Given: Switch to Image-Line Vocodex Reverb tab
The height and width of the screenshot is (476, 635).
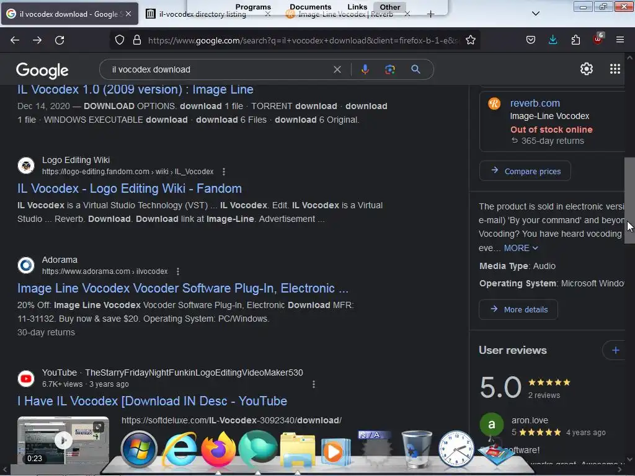Looking at the screenshot, I should (x=345, y=14).
